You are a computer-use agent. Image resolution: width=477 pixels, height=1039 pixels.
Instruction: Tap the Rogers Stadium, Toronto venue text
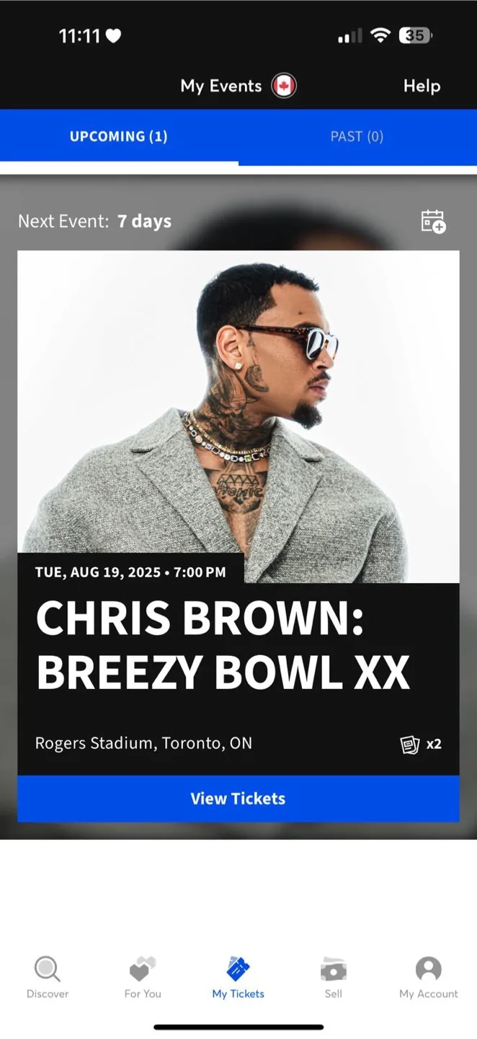click(x=144, y=743)
